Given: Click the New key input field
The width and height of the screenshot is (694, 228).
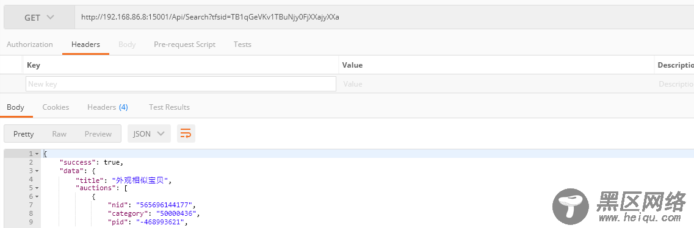Looking at the screenshot, I should [181, 84].
